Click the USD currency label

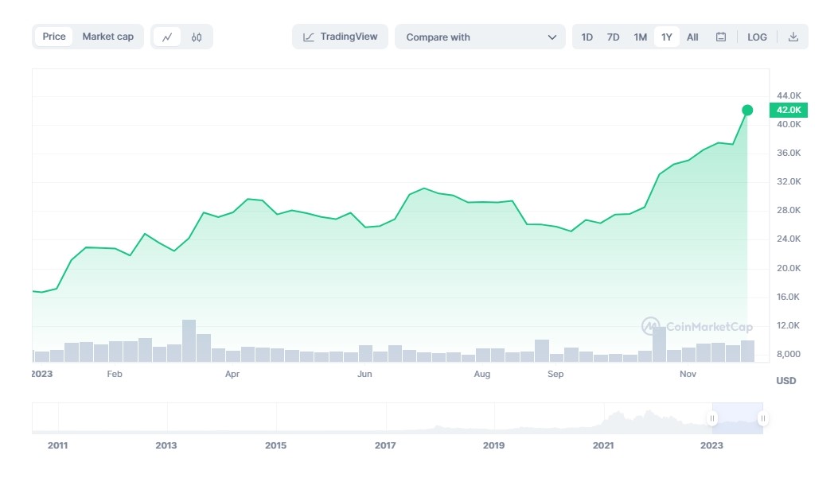(x=785, y=381)
